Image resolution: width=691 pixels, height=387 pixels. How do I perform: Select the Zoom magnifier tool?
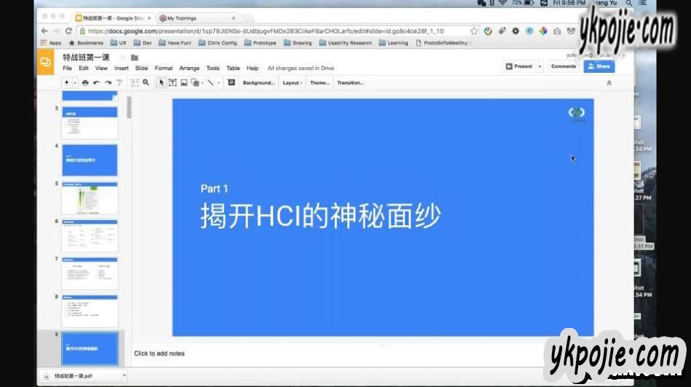click(x=146, y=83)
